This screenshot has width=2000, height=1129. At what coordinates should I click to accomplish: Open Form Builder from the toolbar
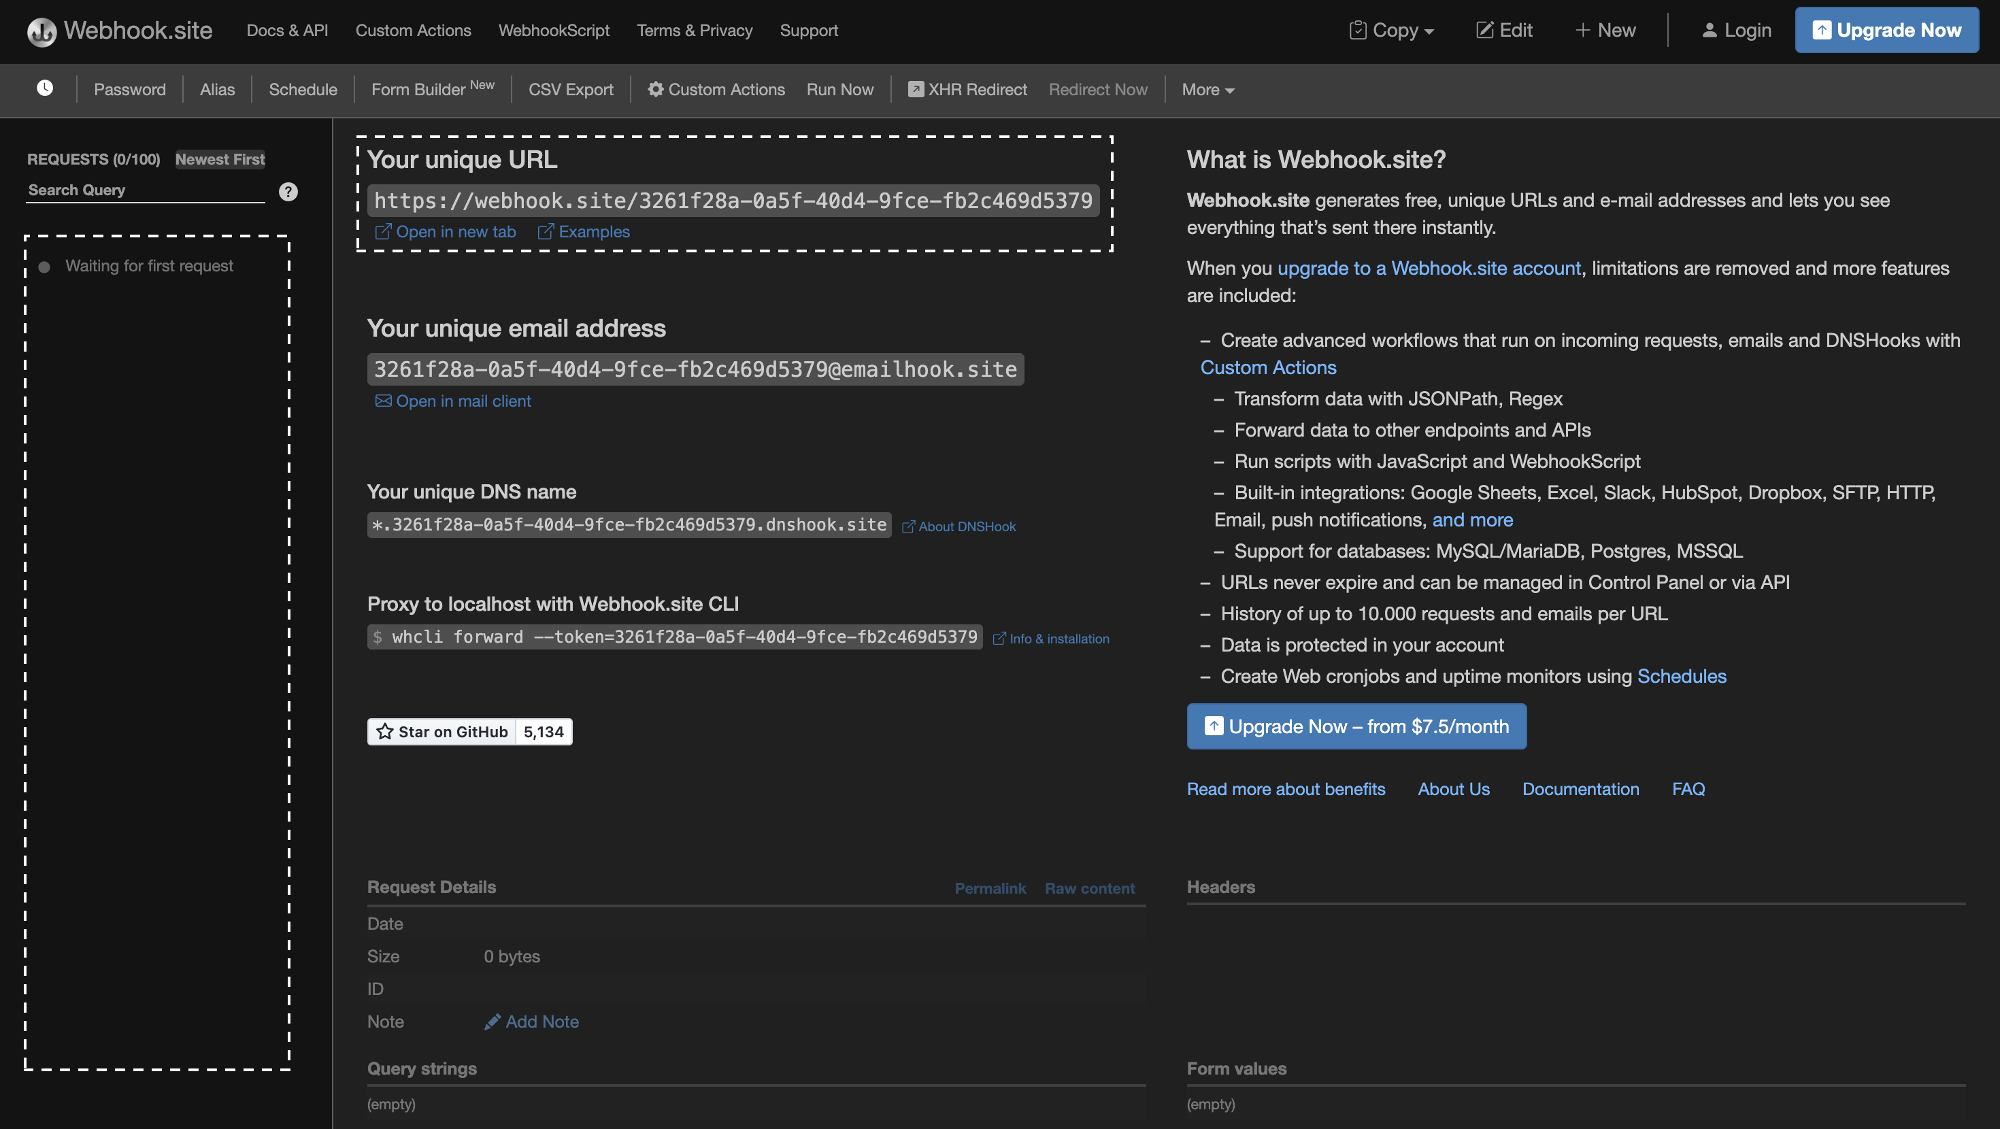(x=433, y=88)
